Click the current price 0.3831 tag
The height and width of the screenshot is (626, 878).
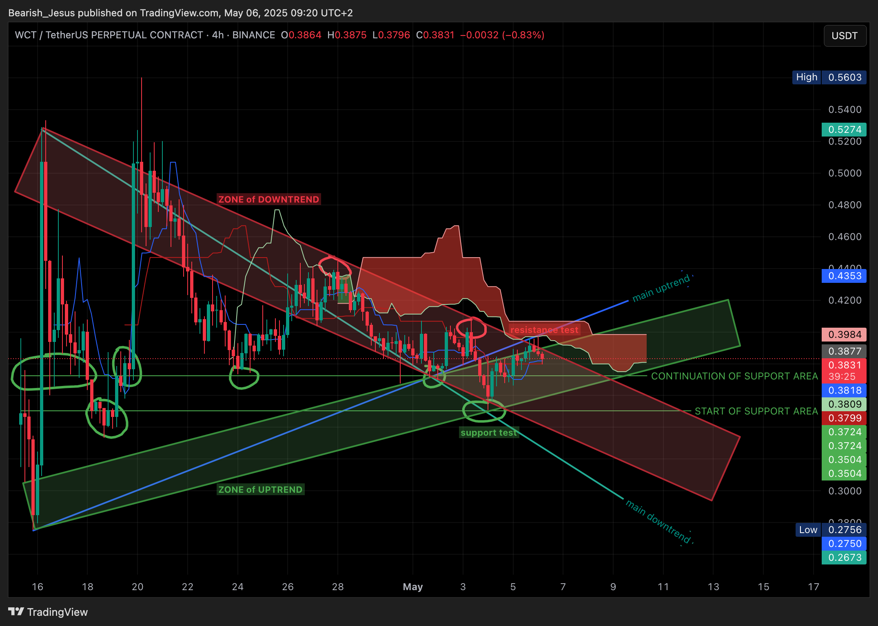pyautogui.click(x=844, y=370)
